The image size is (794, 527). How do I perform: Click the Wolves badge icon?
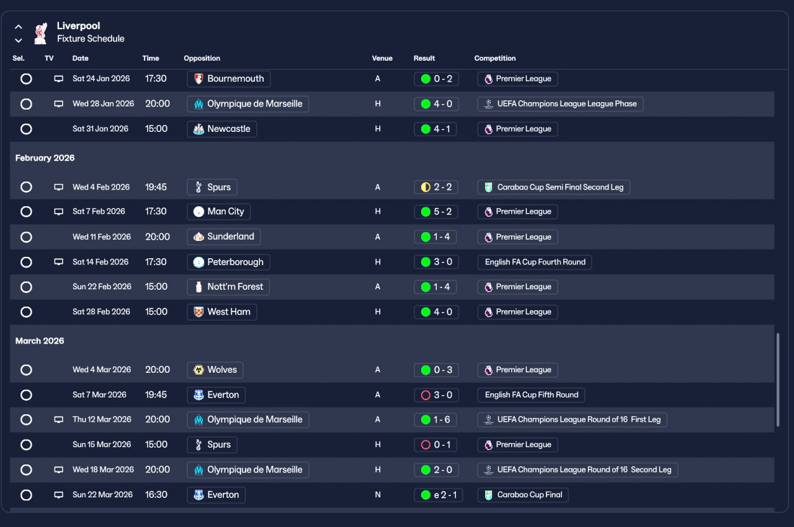tap(198, 370)
